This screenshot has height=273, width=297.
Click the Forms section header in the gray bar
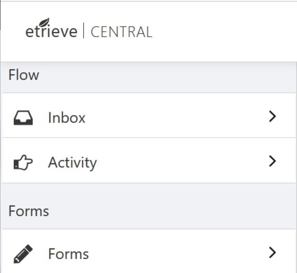coord(29,211)
